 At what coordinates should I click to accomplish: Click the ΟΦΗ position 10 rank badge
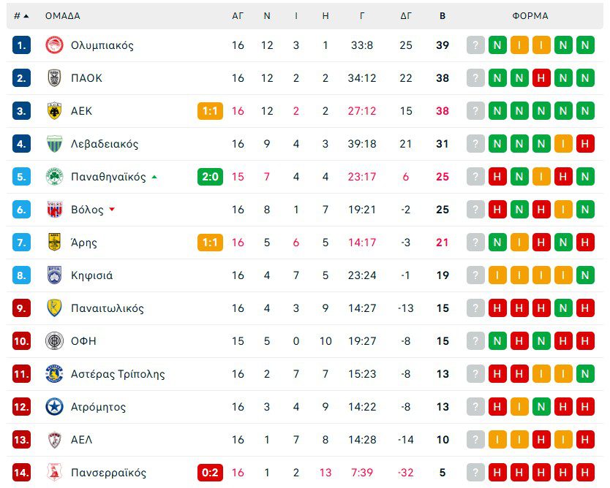click(x=21, y=341)
